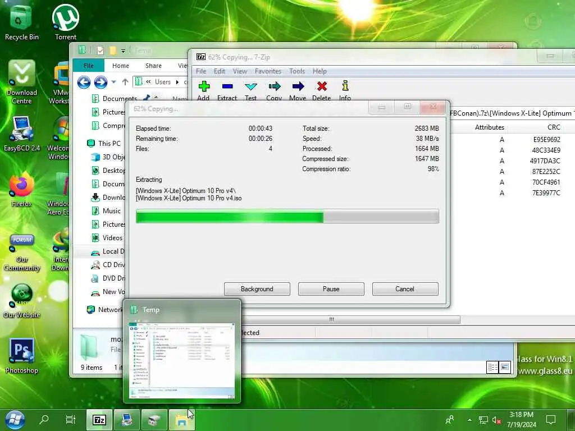This screenshot has width=575, height=431.
Task: Click Explorer's Forward navigation arrow
Action: [101, 82]
